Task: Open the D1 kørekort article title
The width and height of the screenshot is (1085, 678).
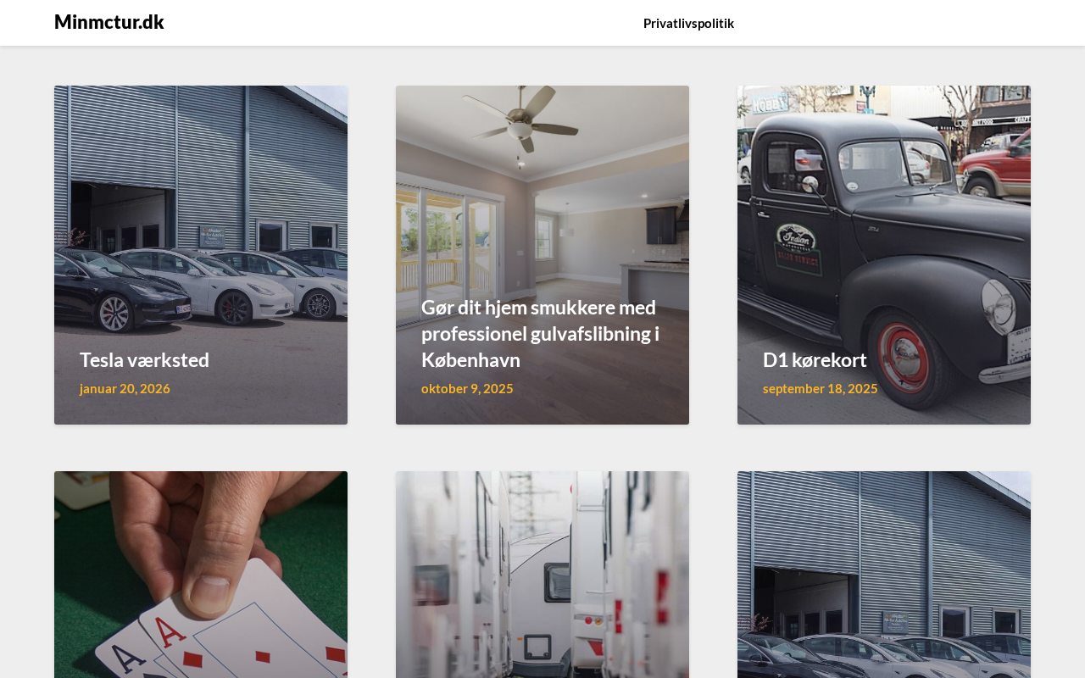Action: (x=815, y=359)
